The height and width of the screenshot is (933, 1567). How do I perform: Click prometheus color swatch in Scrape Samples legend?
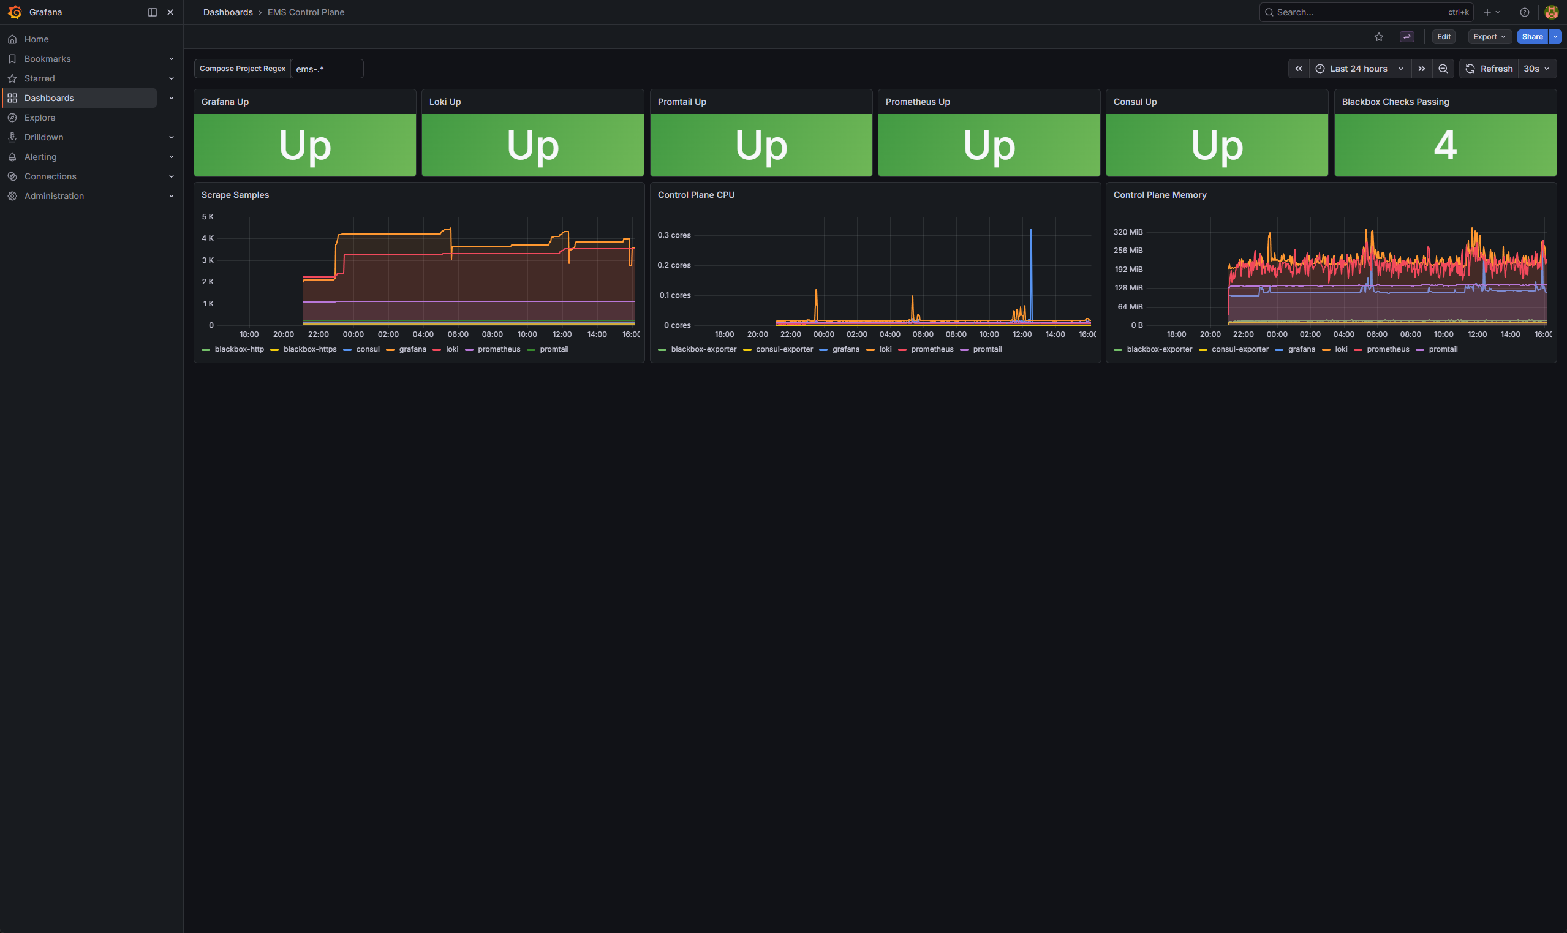[469, 350]
